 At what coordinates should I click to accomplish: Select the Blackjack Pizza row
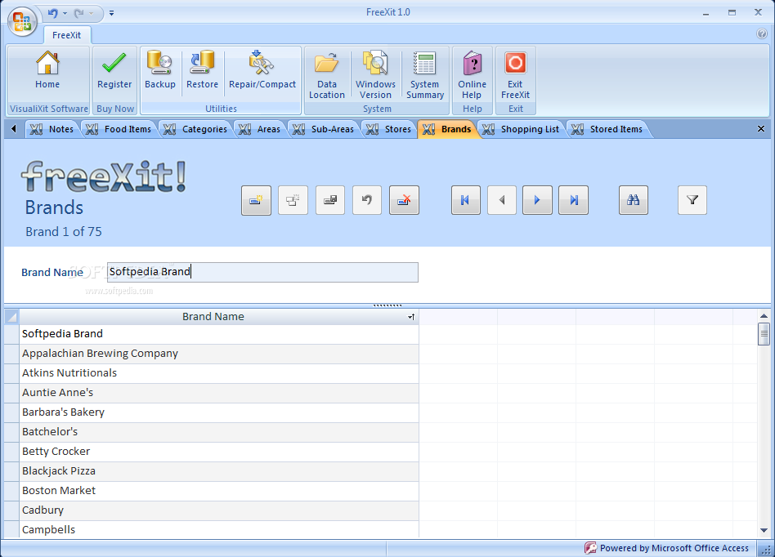coord(219,471)
